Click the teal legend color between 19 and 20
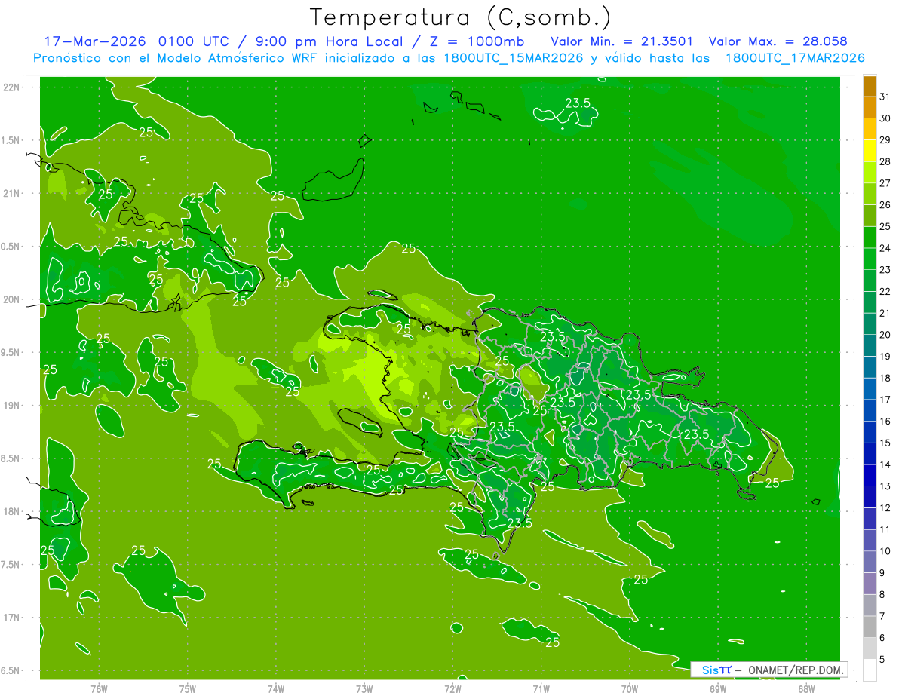 click(870, 346)
